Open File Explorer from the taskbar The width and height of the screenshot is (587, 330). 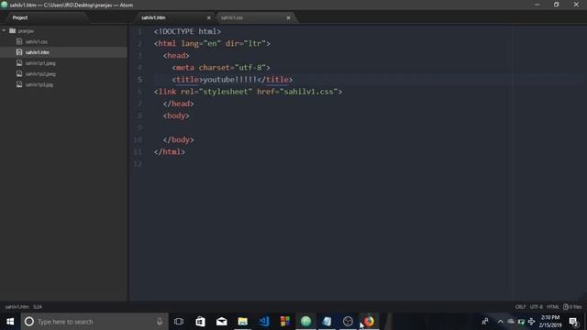tap(242, 322)
